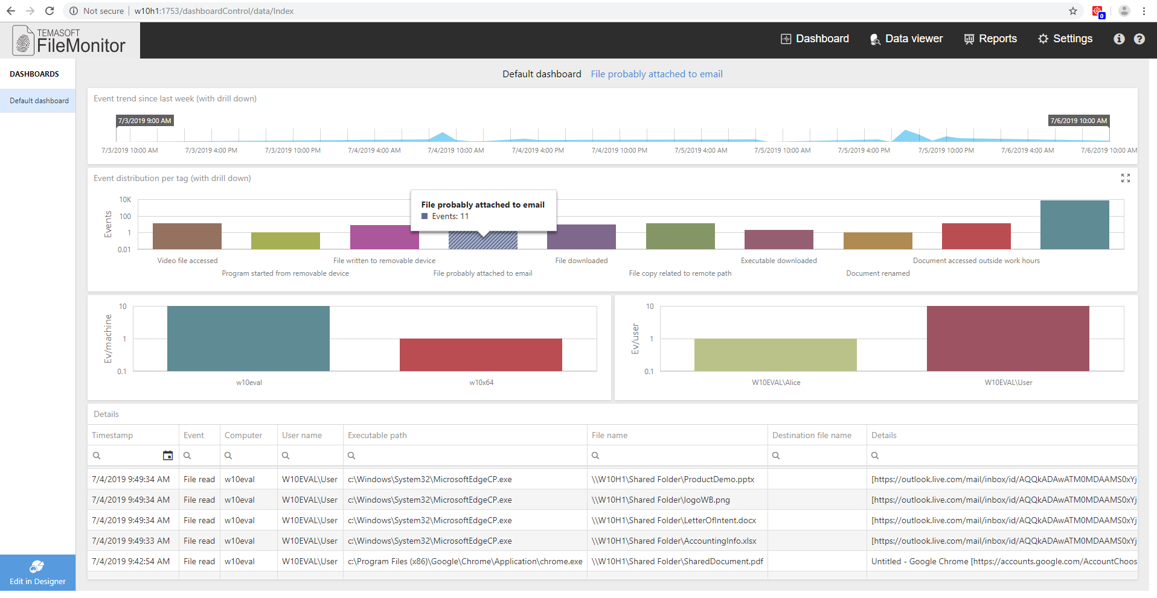The image size is (1157, 598).
Task: Click the teal w10eval machine bar
Action: pyautogui.click(x=248, y=338)
